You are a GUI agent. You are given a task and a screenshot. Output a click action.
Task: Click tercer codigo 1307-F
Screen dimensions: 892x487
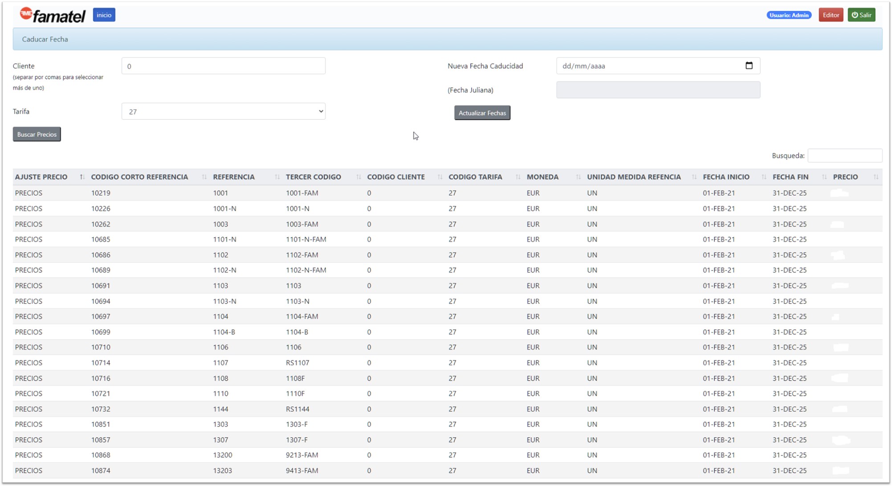click(297, 440)
